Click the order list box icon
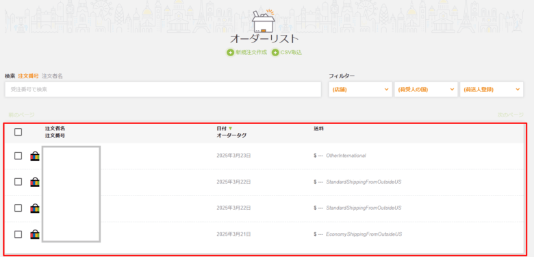This screenshot has width=534, height=257. [x=264, y=21]
